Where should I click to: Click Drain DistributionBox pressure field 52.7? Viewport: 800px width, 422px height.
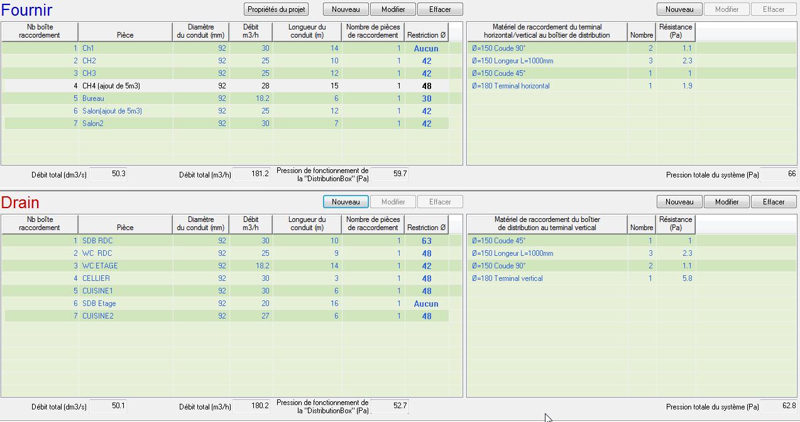pos(389,406)
